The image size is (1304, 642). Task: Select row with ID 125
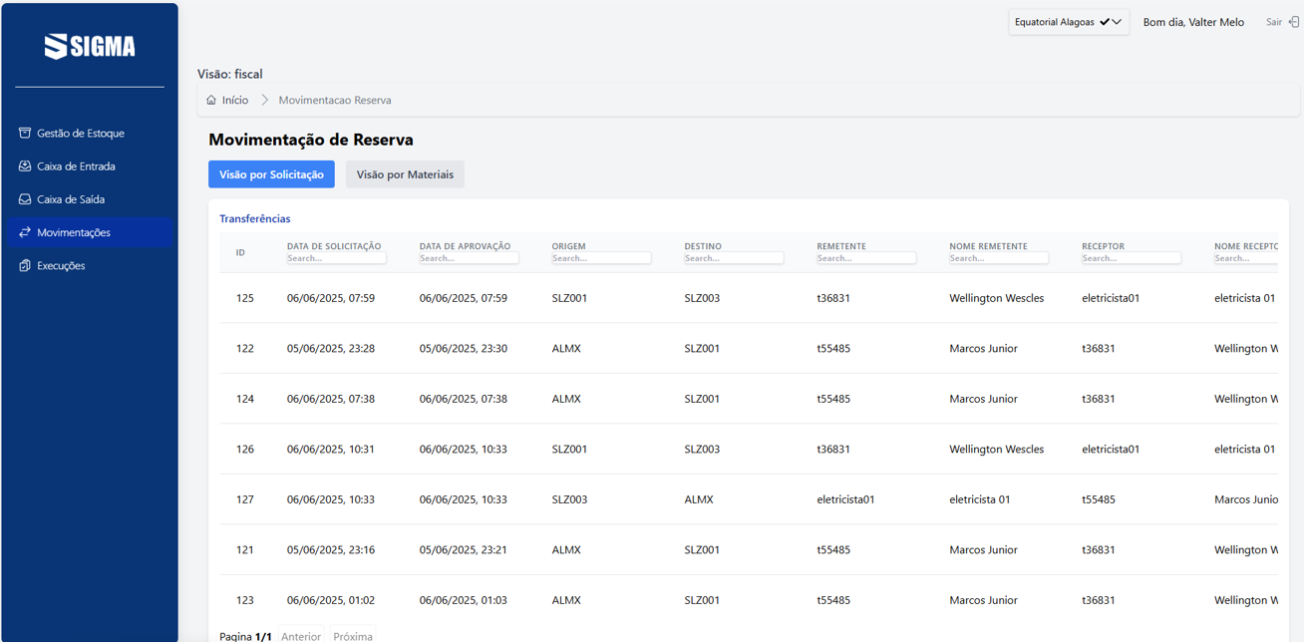pyautogui.click(x=749, y=298)
